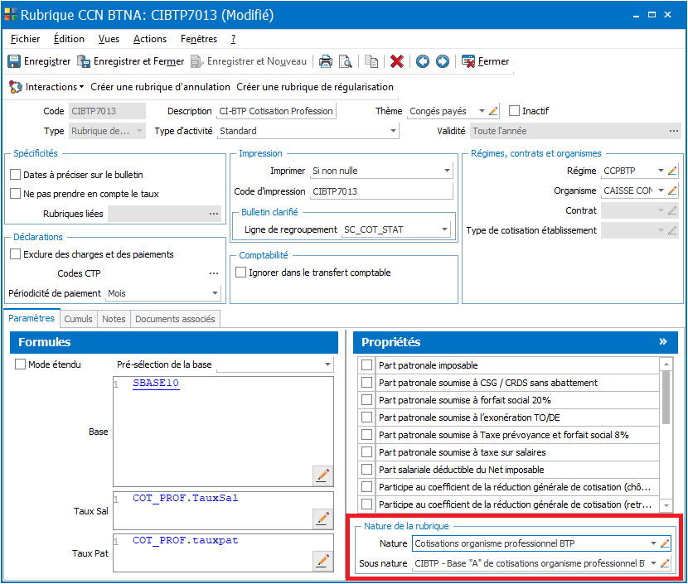Open Nature dropdown arrow

coord(653,543)
